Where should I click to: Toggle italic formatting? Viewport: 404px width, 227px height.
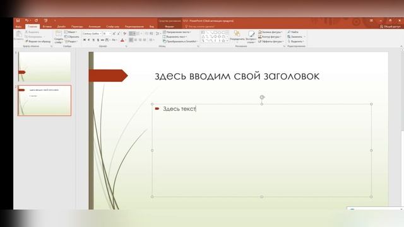pos(89,40)
